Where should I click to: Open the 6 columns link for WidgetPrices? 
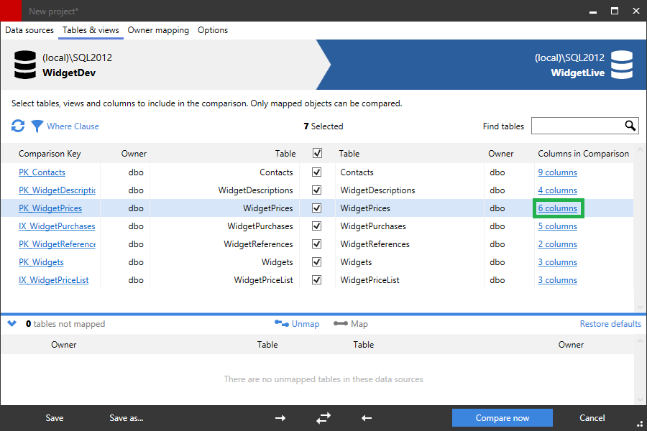[557, 208]
